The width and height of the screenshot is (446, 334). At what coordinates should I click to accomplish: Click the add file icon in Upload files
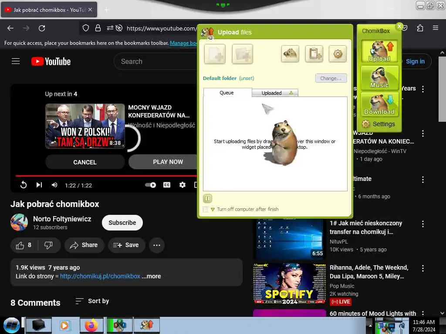215,53
